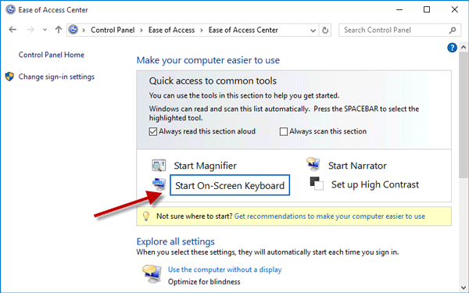Screen dimensions: 469x293
Task: Start Narrator
Action: point(357,166)
